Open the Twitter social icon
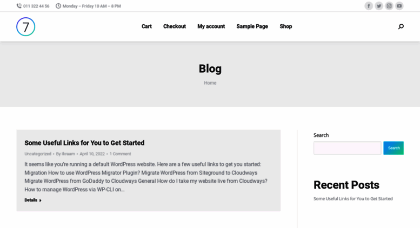This screenshot has height=228, width=420. (379, 6)
